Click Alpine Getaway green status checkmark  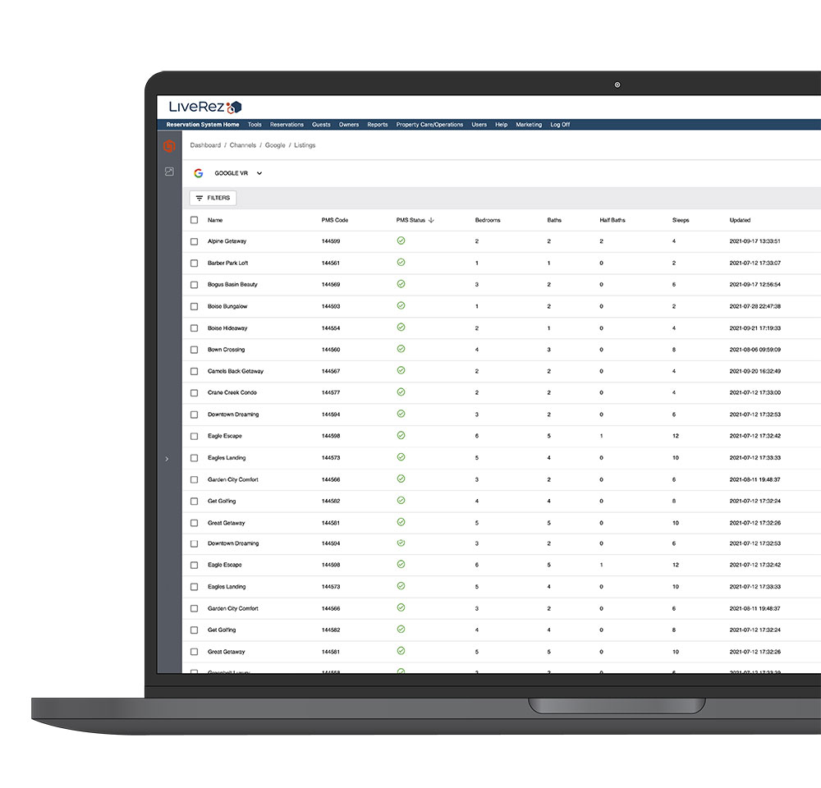click(401, 241)
